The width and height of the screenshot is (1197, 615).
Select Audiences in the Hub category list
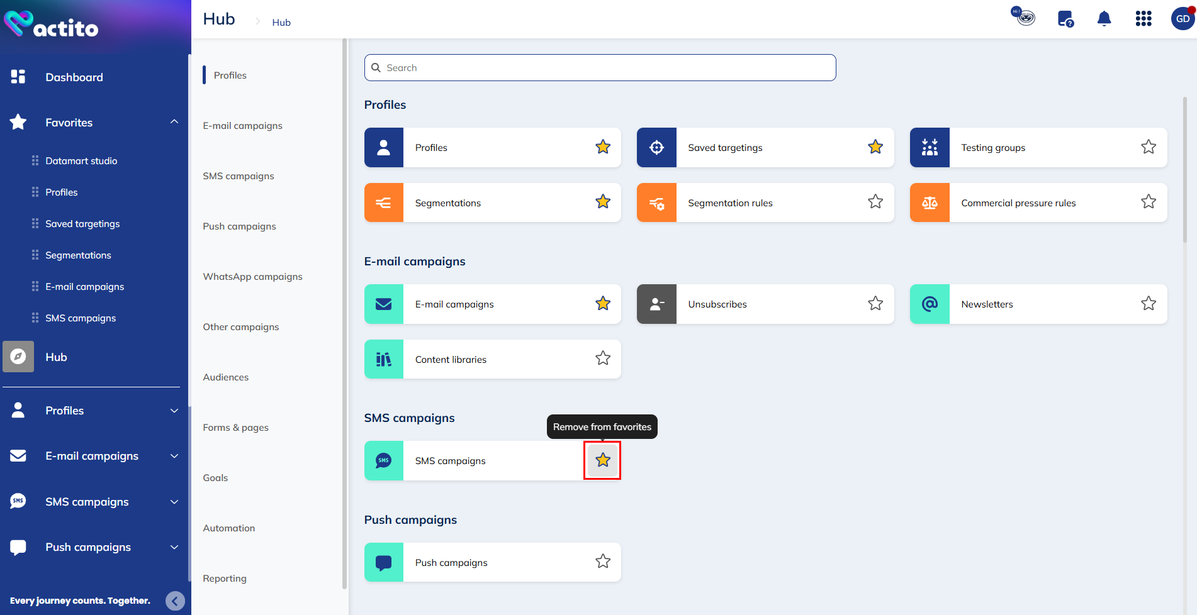[x=225, y=377]
